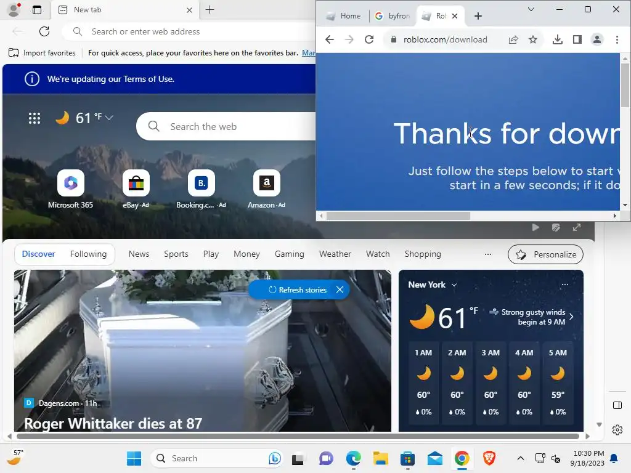Toggle Chrome side panel icon

pos(577,39)
